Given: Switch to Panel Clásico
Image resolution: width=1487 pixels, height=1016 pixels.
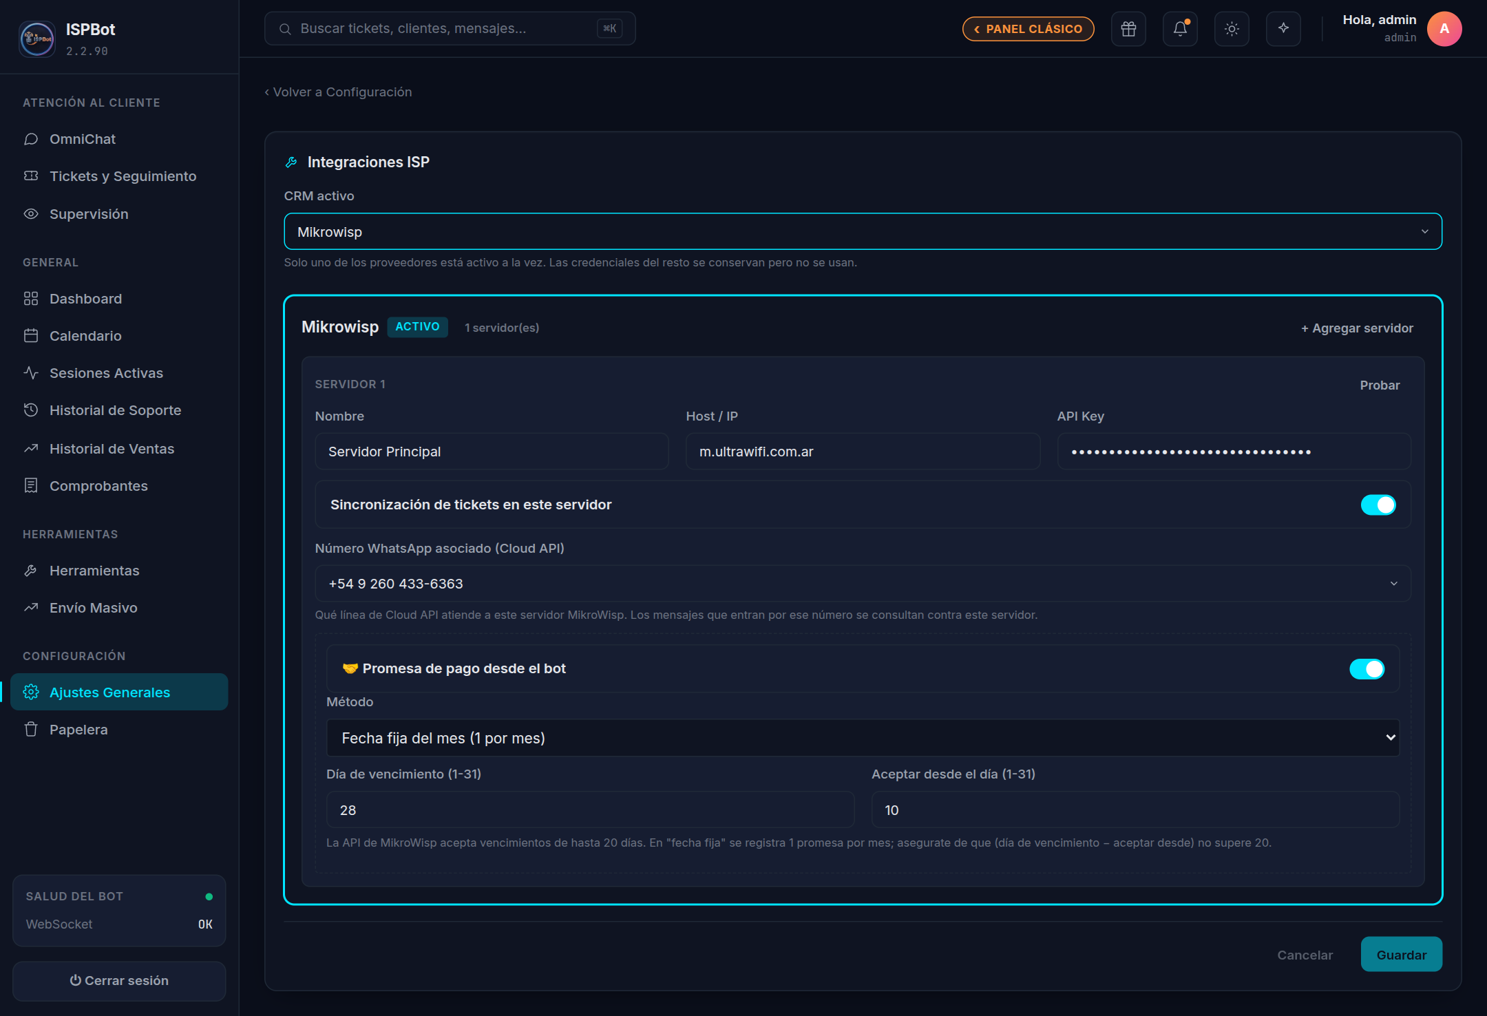Looking at the screenshot, I should coord(1028,29).
